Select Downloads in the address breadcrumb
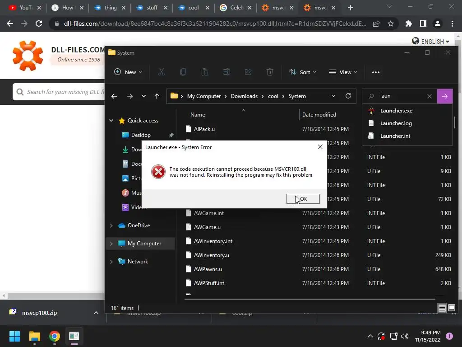Image resolution: width=462 pixels, height=347 pixels. tap(244, 96)
